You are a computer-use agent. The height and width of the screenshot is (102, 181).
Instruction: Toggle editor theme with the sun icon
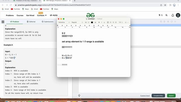[79, 95]
